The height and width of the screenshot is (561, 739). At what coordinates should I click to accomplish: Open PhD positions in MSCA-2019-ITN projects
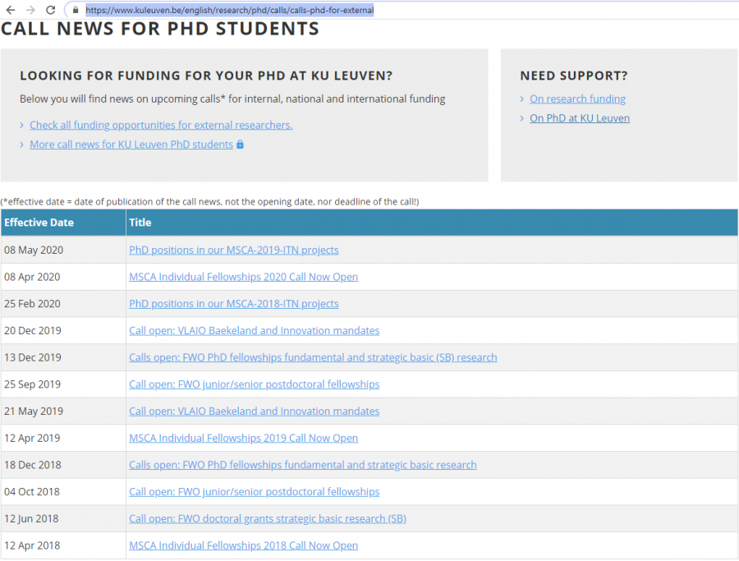click(x=234, y=250)
